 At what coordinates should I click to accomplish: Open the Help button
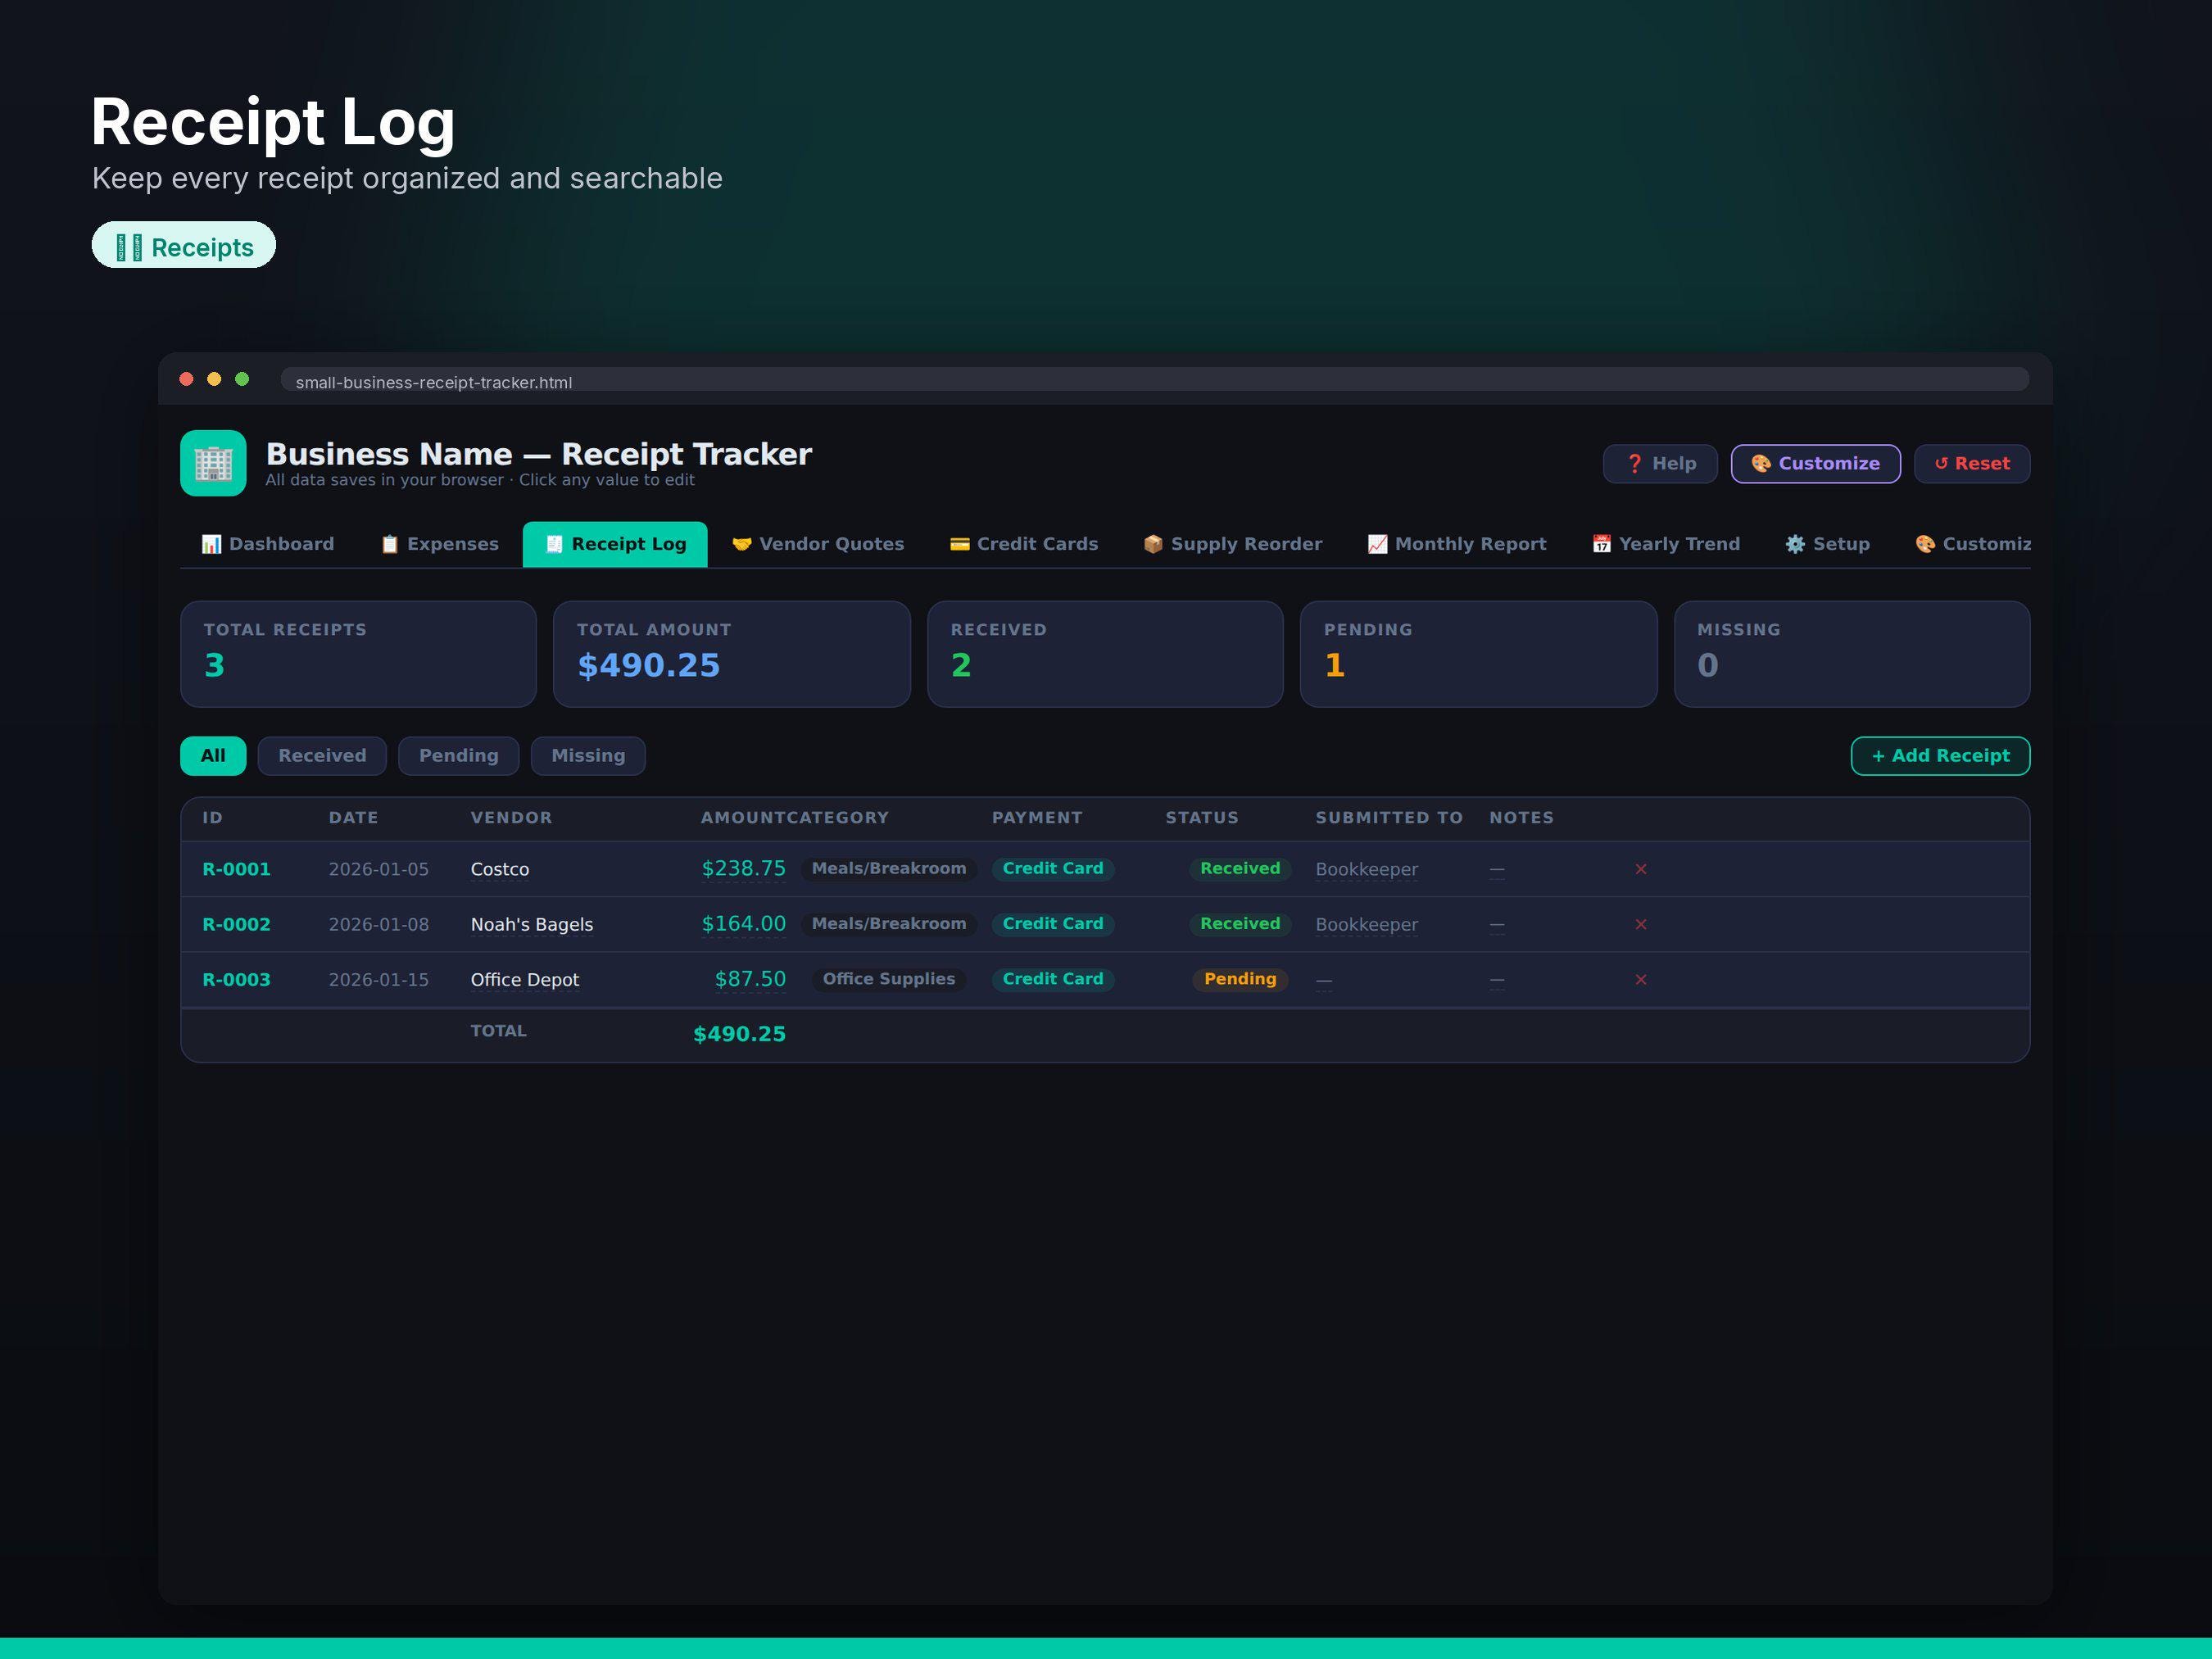[x=1660, y=464]
